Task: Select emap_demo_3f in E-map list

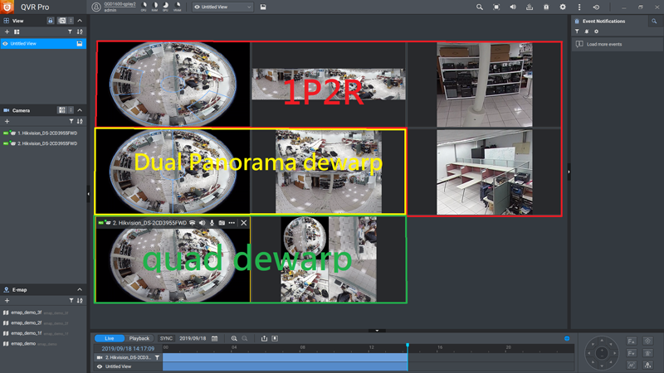Action: pos(27,312)
